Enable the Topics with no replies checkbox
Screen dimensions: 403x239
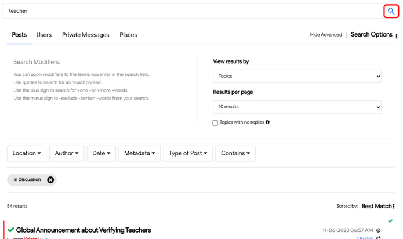pyautogui.click(x=215, y=123)
